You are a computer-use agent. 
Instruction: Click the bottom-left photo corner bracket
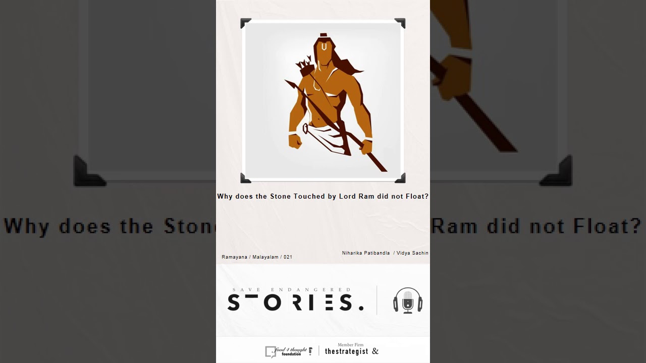click(246, 178)
